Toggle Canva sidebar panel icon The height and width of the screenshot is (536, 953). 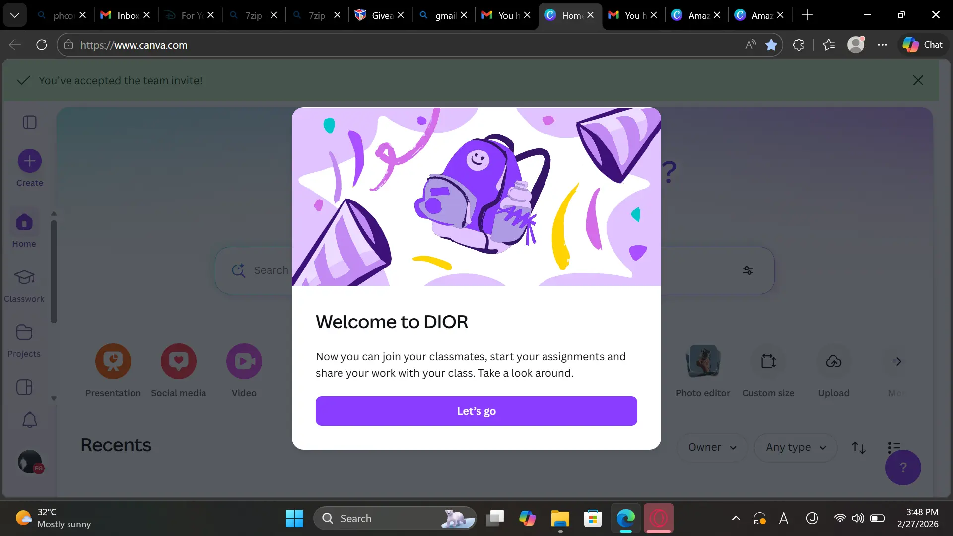[30, 122]
